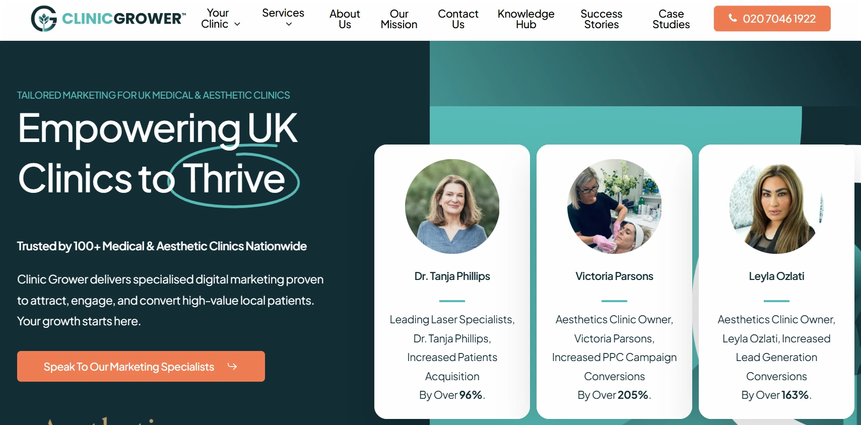Image resolution: width=861 pixels, height=425 pixels.
Task: Expand the Your Clinic dropdown chevron
Action: [x=237, y=24]
